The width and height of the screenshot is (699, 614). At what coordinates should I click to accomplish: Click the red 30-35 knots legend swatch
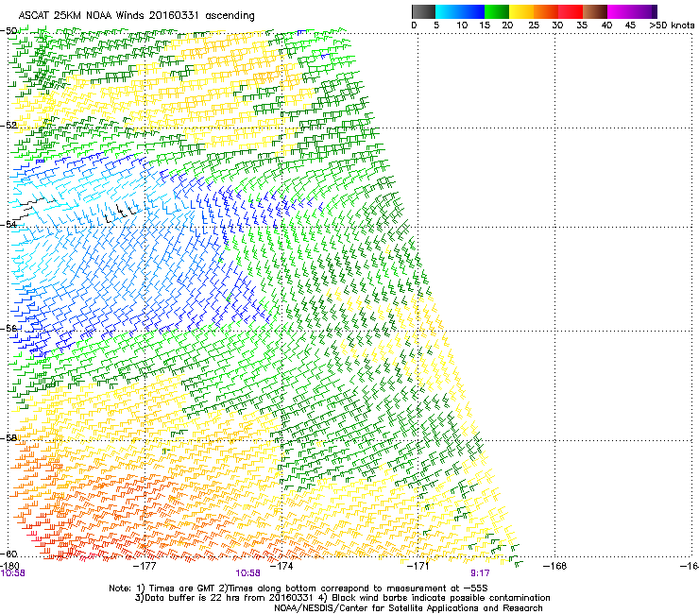[571, 11]
